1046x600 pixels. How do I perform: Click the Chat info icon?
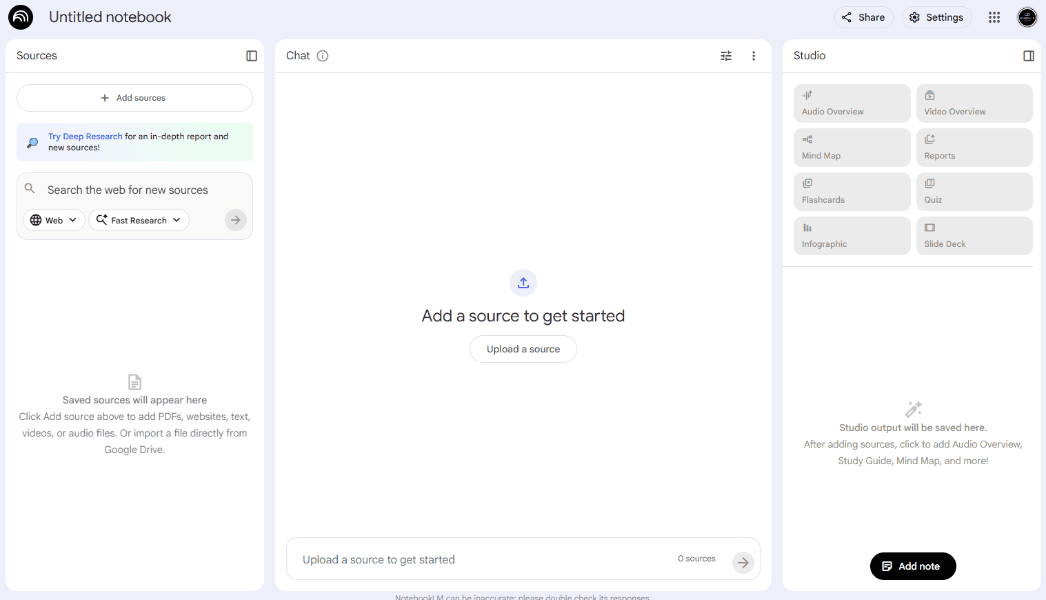pyautogui.click(x=323, y=56)
